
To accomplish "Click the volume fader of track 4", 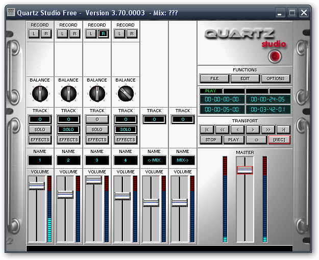I will point(122,196).
